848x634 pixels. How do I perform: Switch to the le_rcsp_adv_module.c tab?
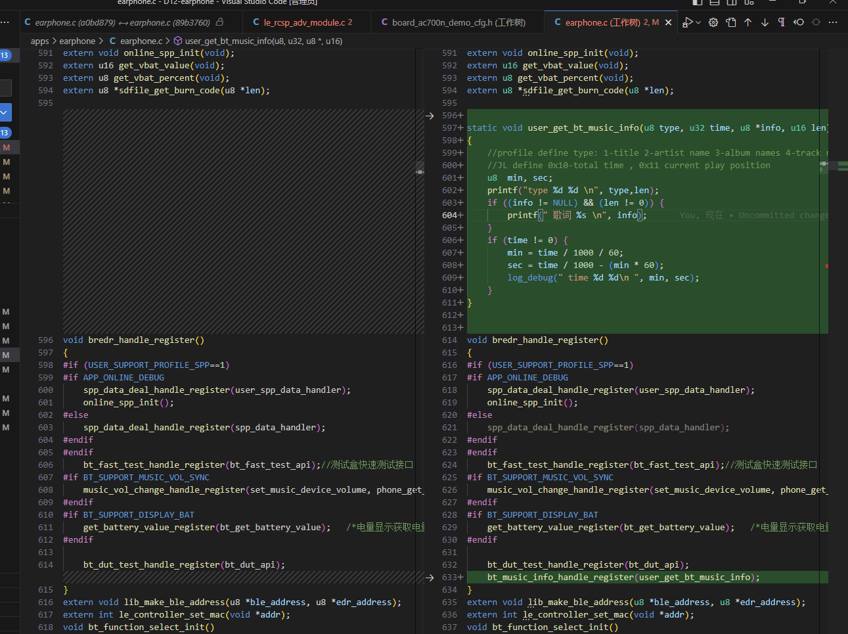point(307,22)
